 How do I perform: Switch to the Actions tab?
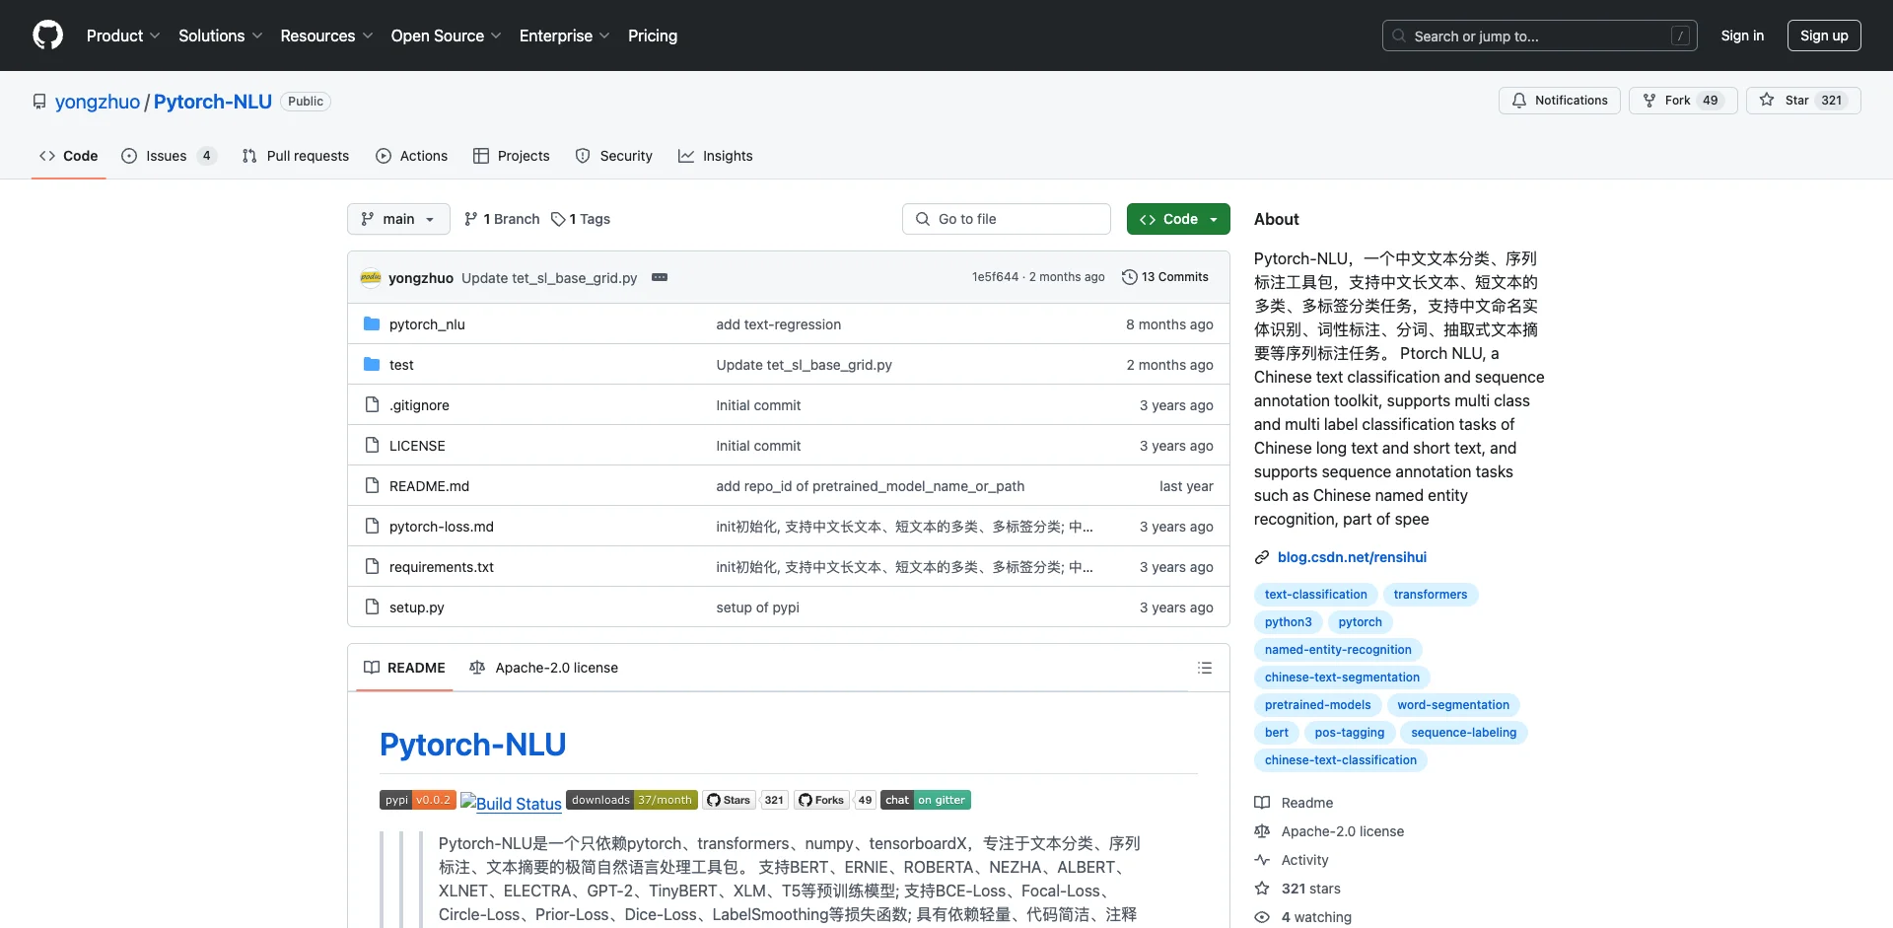411,156
